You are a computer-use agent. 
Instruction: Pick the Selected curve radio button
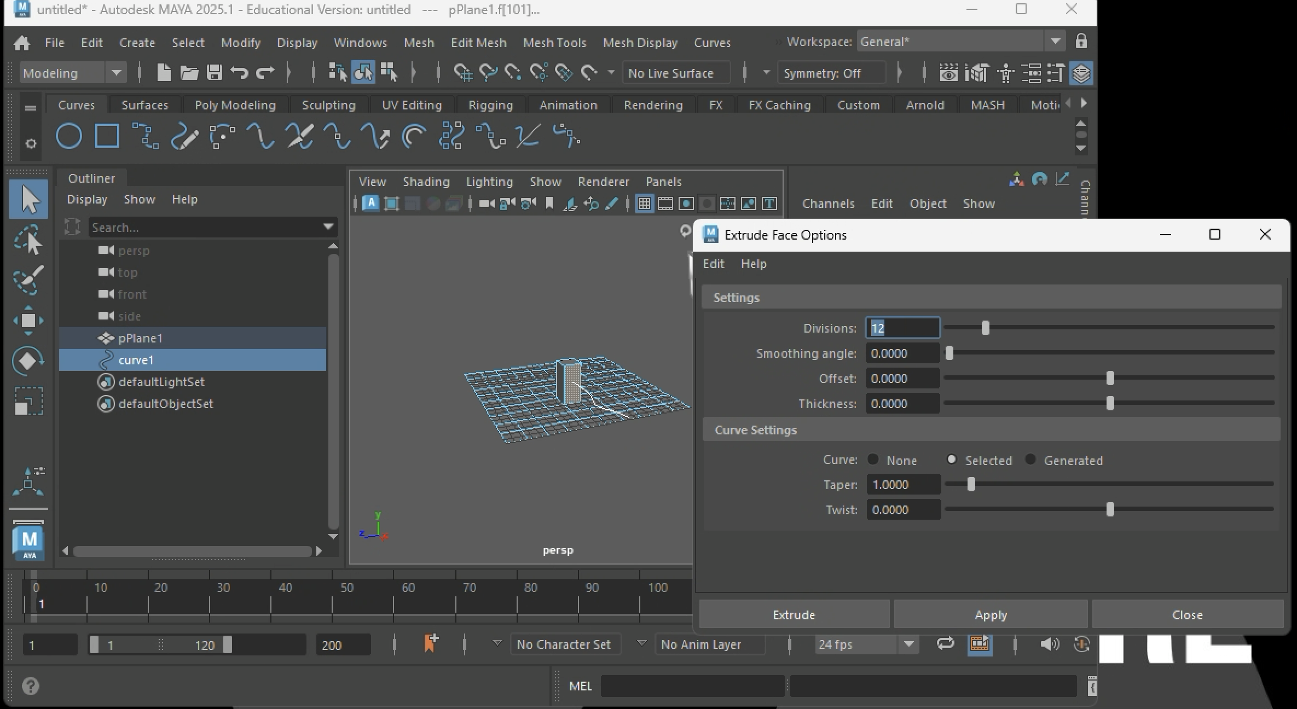(952, 460)
